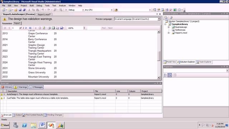Screen dimensions: 229x129
Task: Open the Pending Changes tab
Action: pos(53,115)
